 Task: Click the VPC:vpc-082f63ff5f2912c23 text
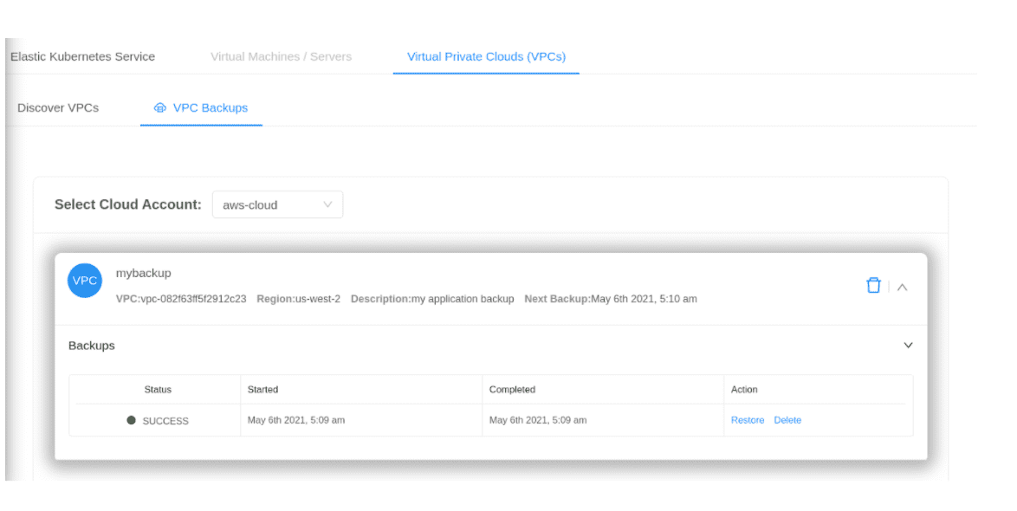point(181,299)
